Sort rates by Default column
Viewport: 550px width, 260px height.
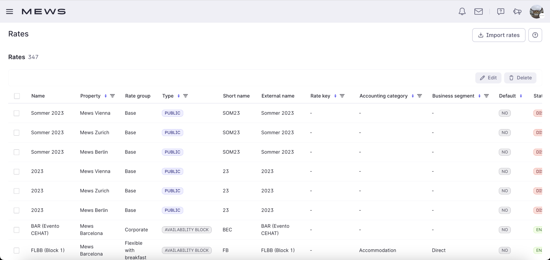pos(521,96)
